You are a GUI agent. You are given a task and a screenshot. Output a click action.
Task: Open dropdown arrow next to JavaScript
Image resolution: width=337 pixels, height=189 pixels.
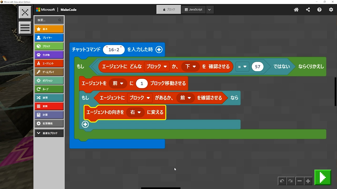coord(209,10)
